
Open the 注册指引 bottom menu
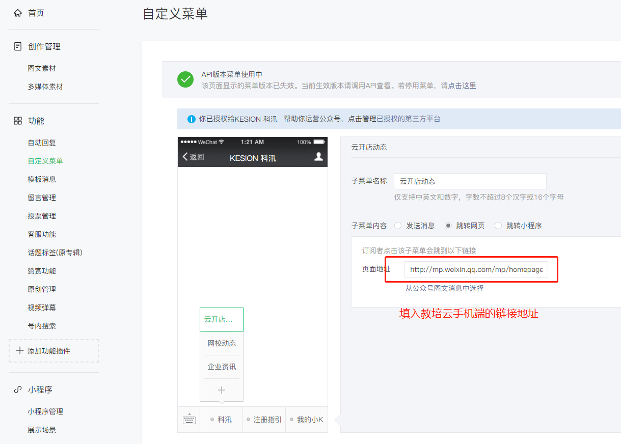(264, 420)
